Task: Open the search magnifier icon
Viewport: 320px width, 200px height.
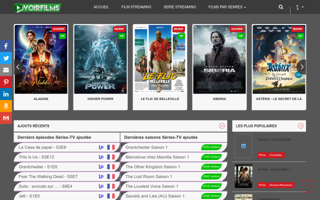Action: (281, 7)
